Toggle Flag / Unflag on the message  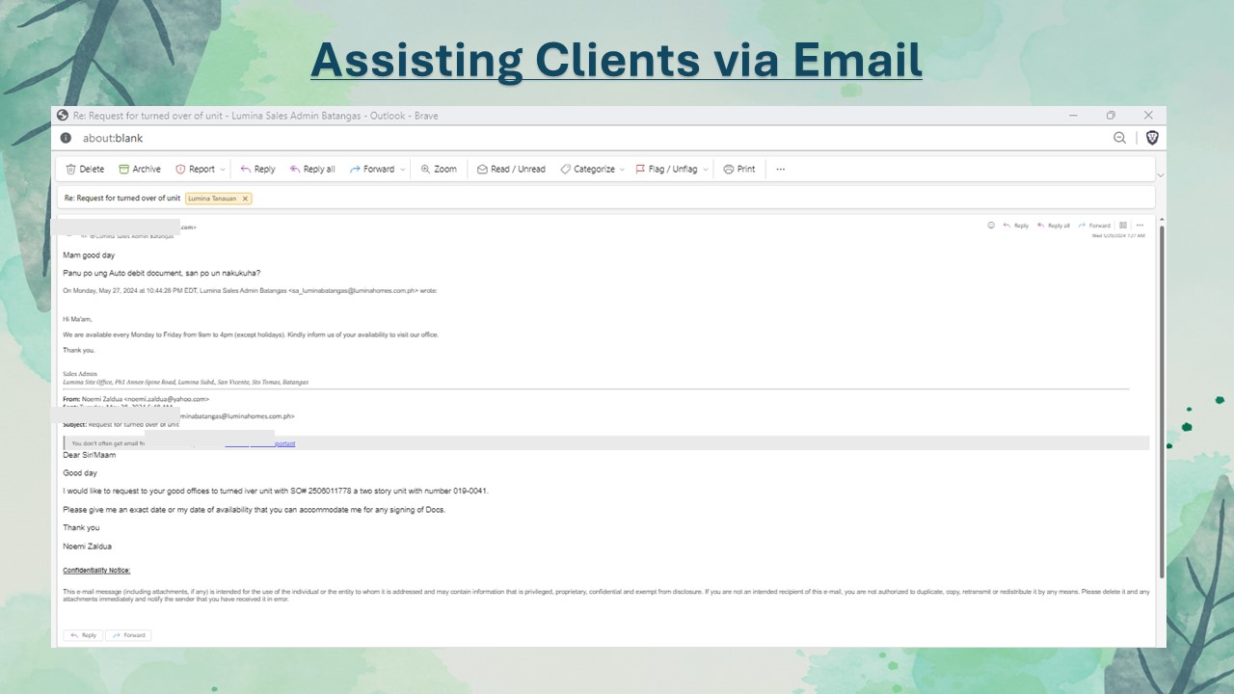point(666,169)
